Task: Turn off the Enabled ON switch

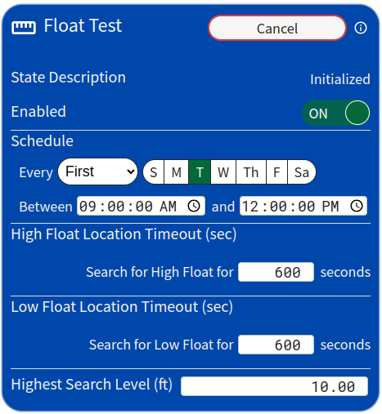Action: coord(336,113)
